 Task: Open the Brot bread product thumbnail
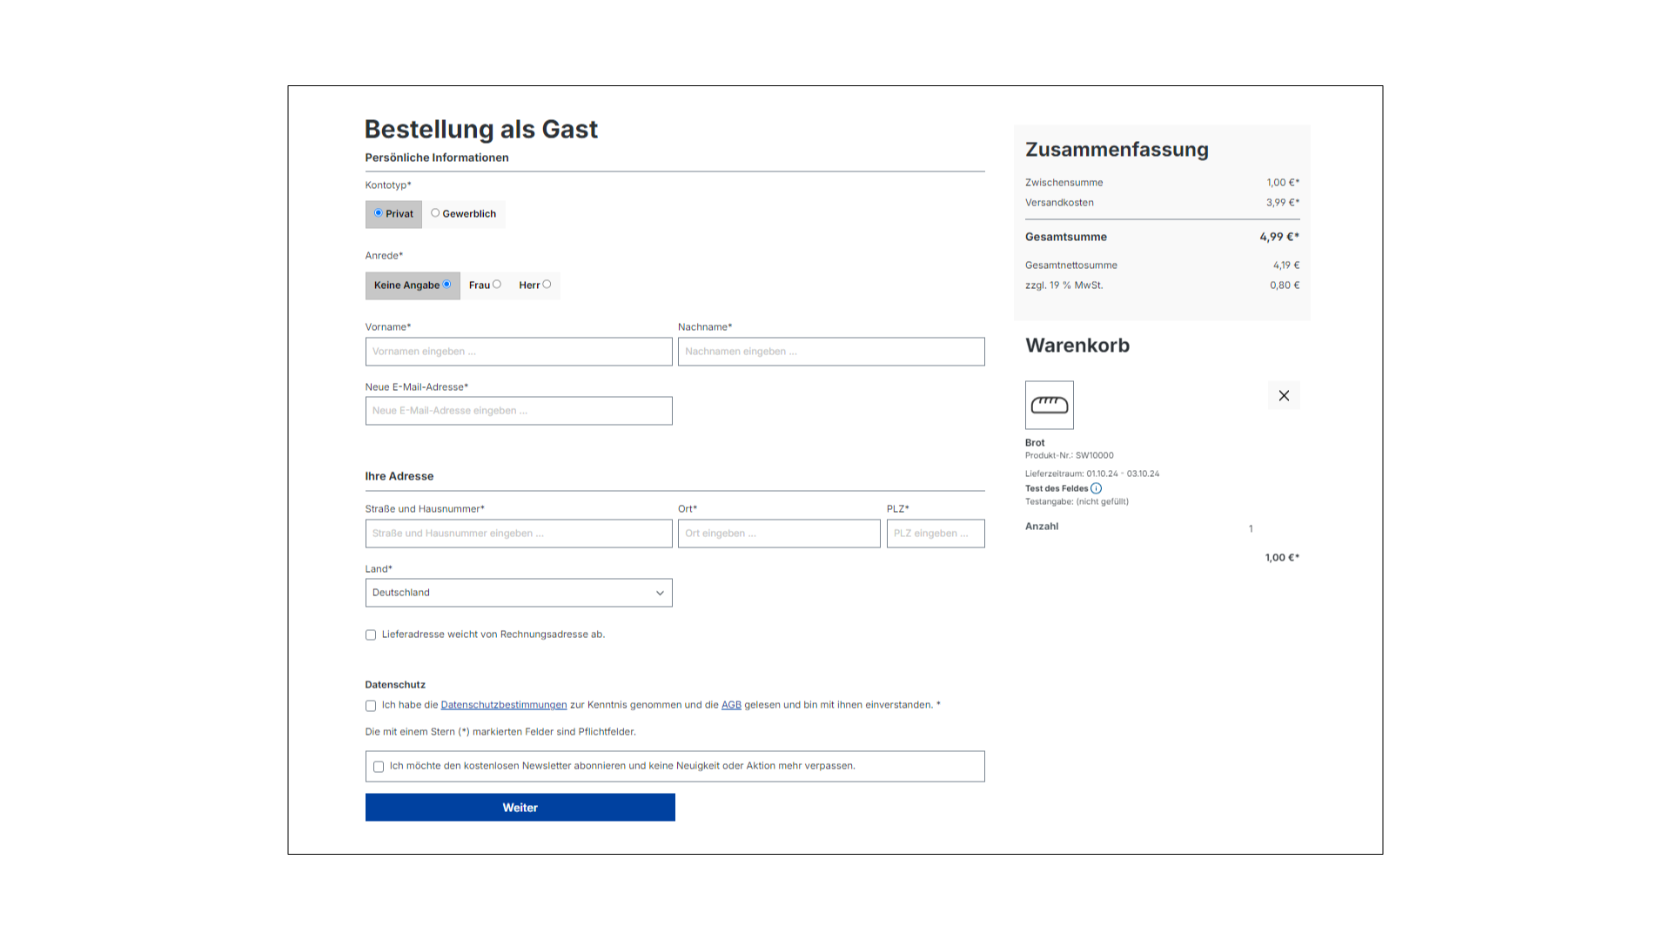[1050, 405]
